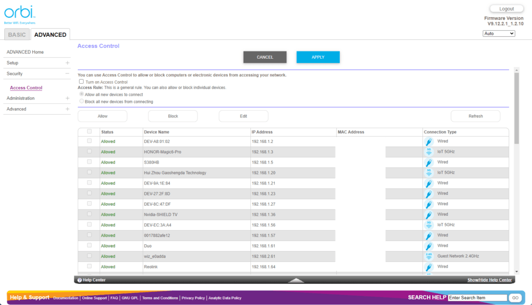Click the wired icon for DEV-A8:01:02
532x305 pixels.
(429, 141)
